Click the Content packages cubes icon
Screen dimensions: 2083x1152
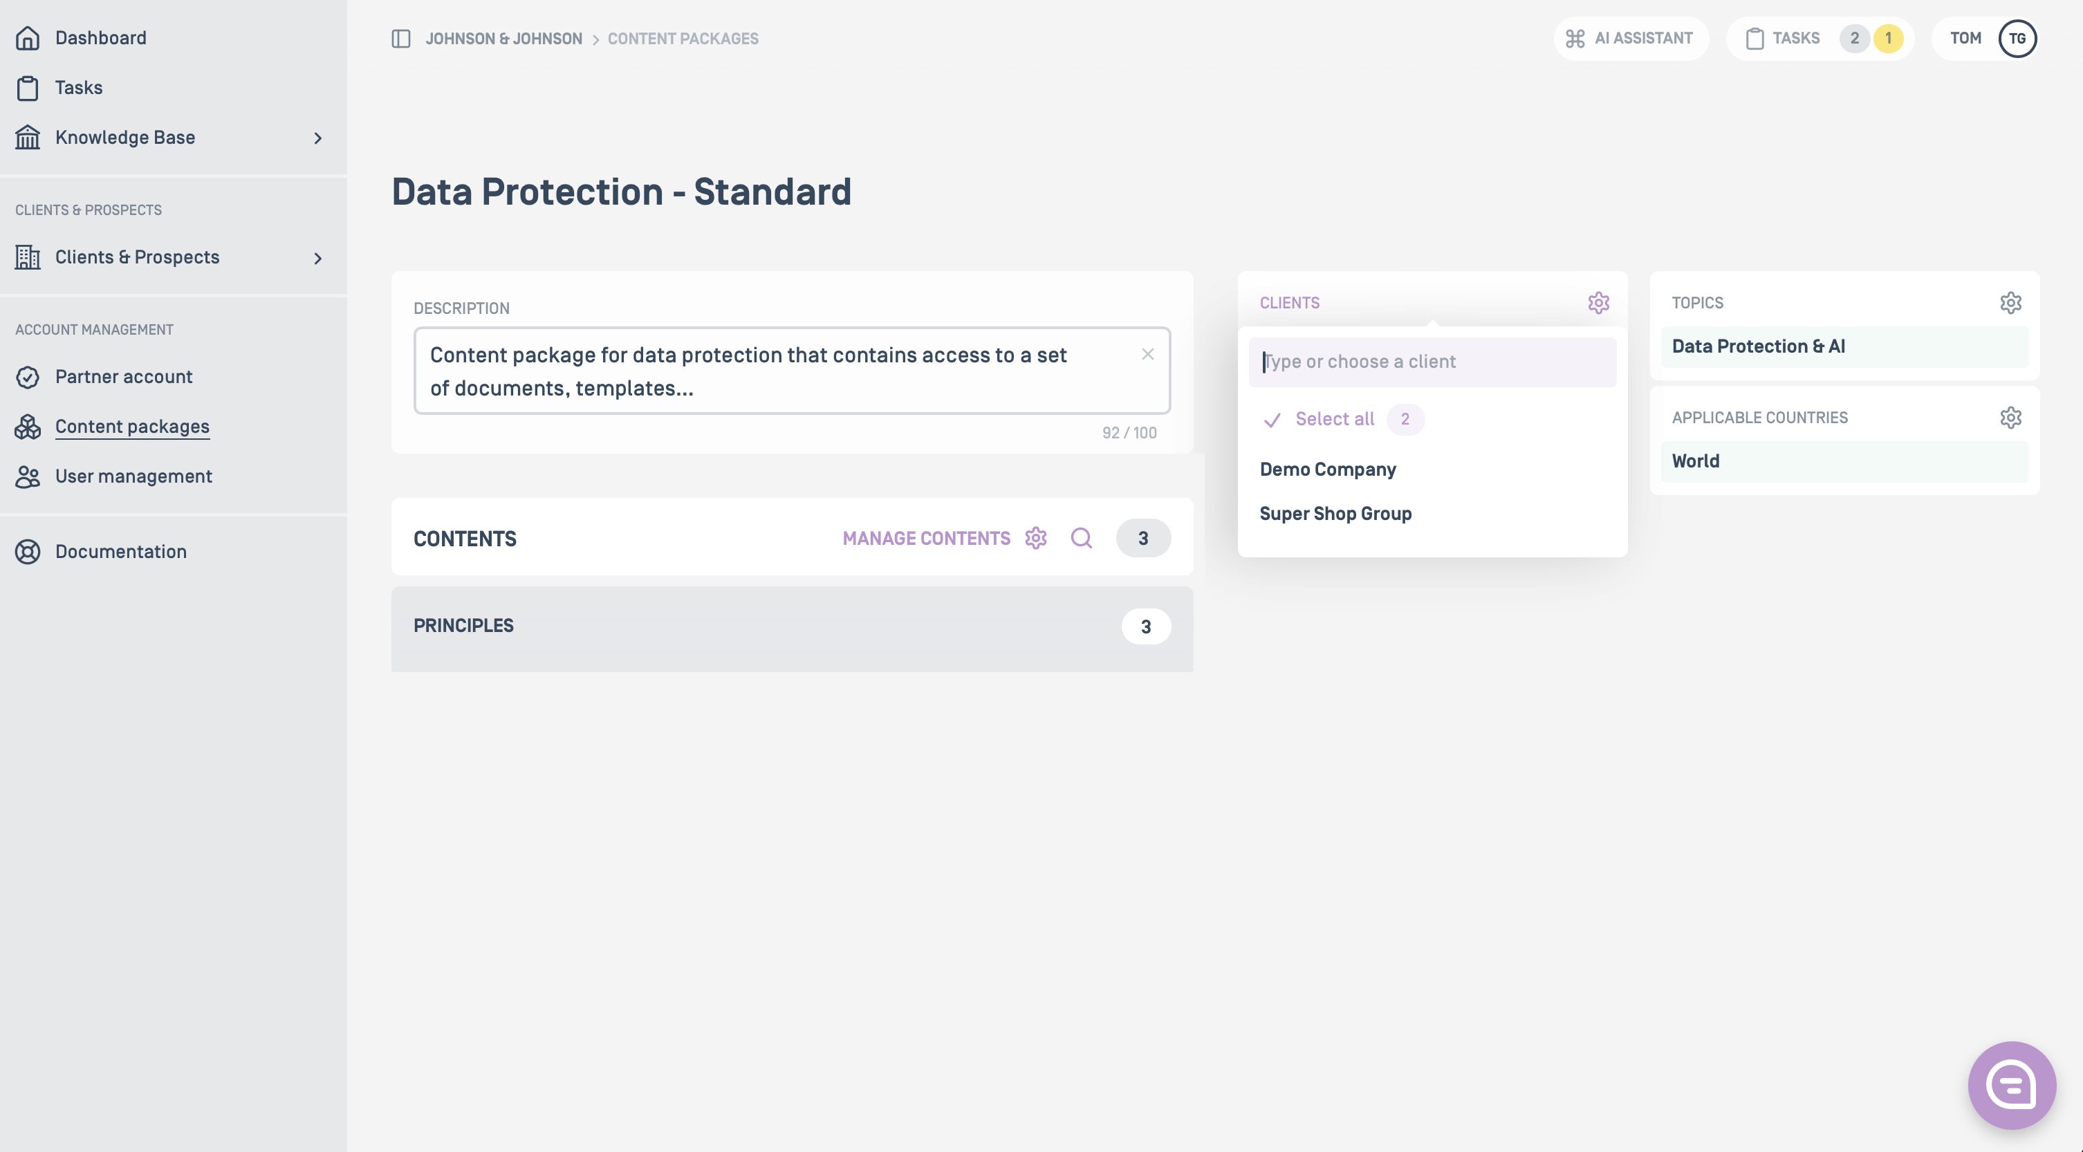click(28, 427)
